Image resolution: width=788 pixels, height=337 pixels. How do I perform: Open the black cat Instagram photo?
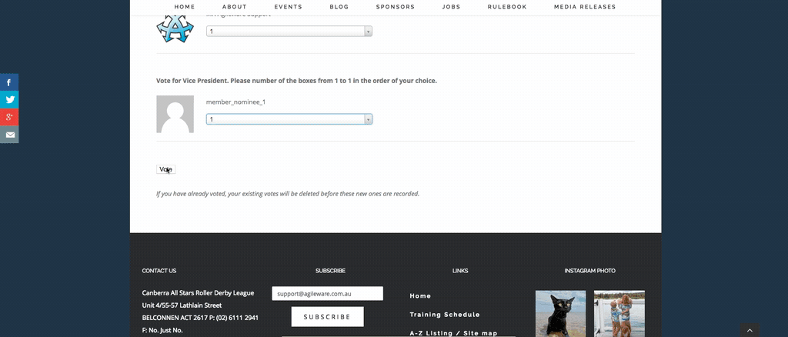560,313
